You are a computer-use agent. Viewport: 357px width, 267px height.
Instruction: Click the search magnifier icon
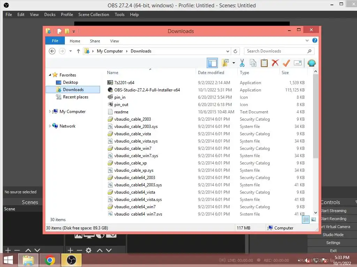click(x=309, y=51)
